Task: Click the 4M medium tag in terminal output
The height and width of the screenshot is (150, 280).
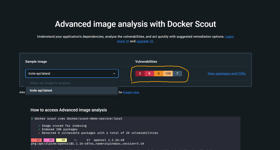Action: (x=61, y=140)
